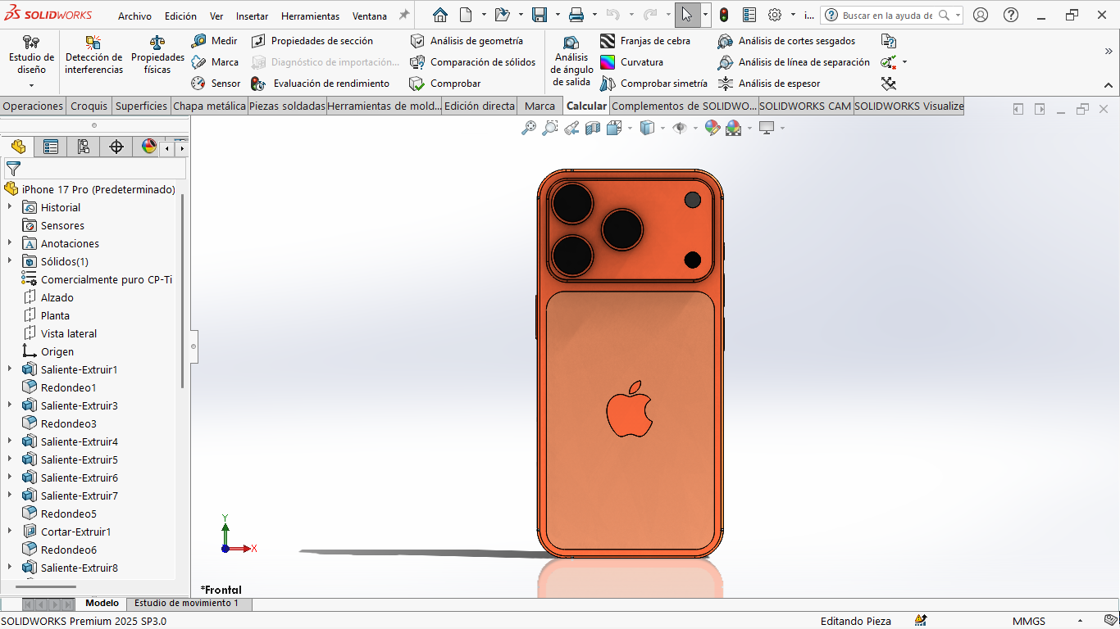Screen dimensions: 1120x629
Task: Open hide/show items eye dropdown
Action: tap(695, 128)
